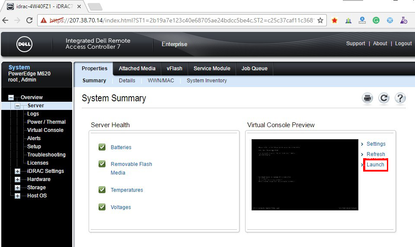Click the Removable Flash Media check icon
This screenshot has height=247, width=415.
(x=102, y=164)
